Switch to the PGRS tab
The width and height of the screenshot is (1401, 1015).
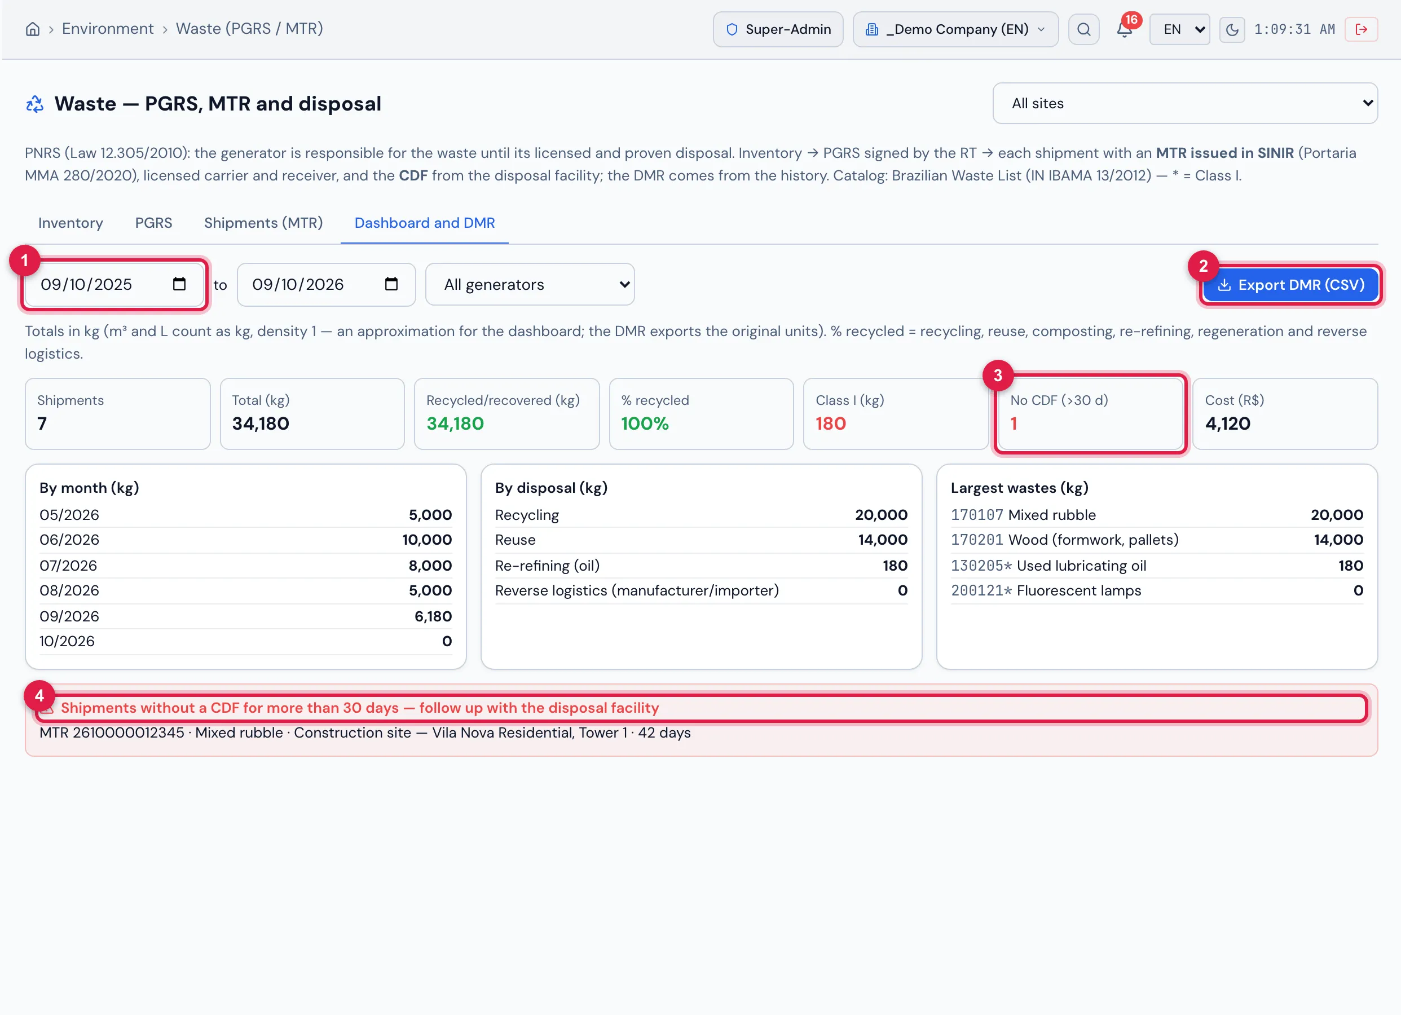(x=154, y=223)
